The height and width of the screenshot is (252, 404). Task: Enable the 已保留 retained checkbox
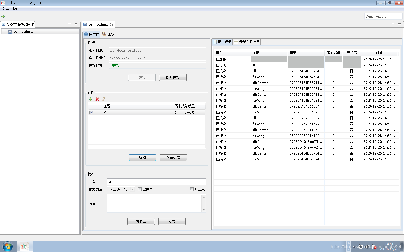point(140,189)
